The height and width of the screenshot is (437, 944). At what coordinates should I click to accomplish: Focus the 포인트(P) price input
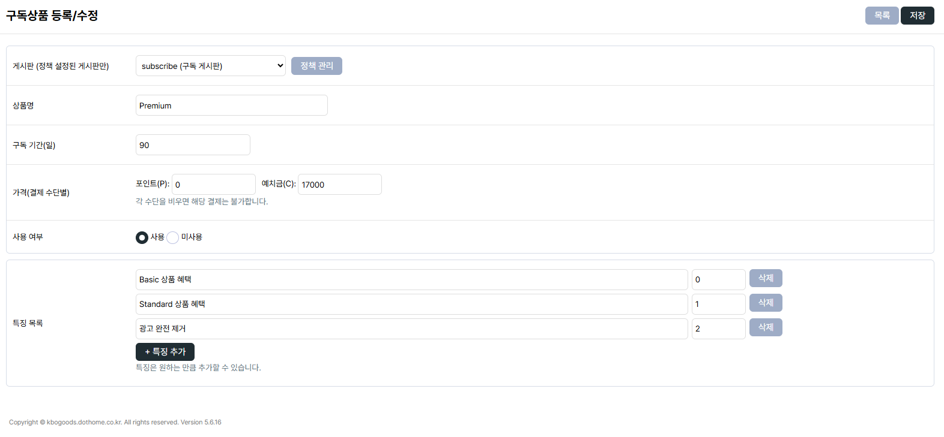click(x=214, y=185)
